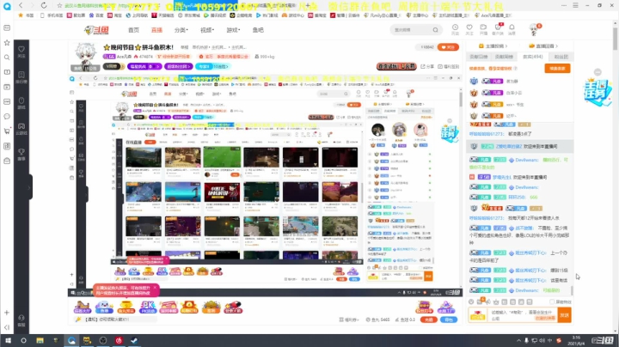
Task: Click the purple rocket gift icon
Action: (445, 307)
